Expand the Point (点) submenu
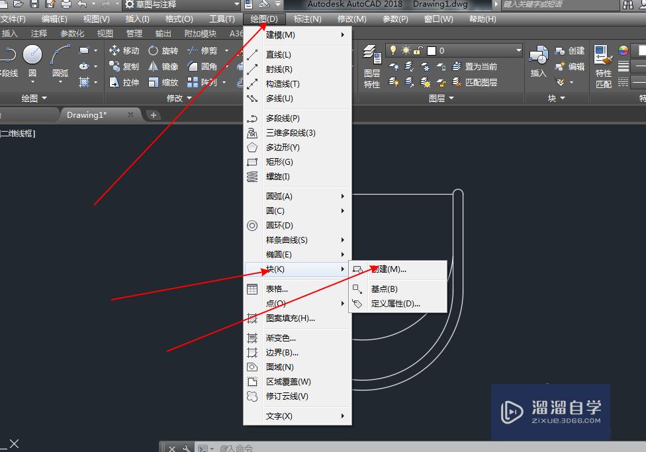 (x=297, y=304)
